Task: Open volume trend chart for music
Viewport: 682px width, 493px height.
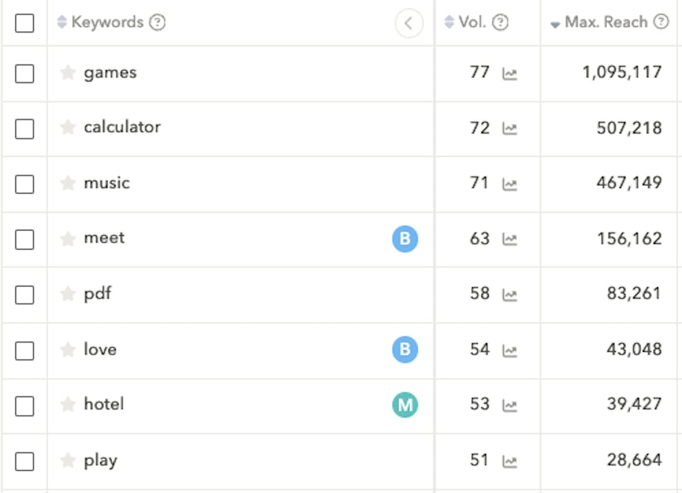Action: [509, 184]
